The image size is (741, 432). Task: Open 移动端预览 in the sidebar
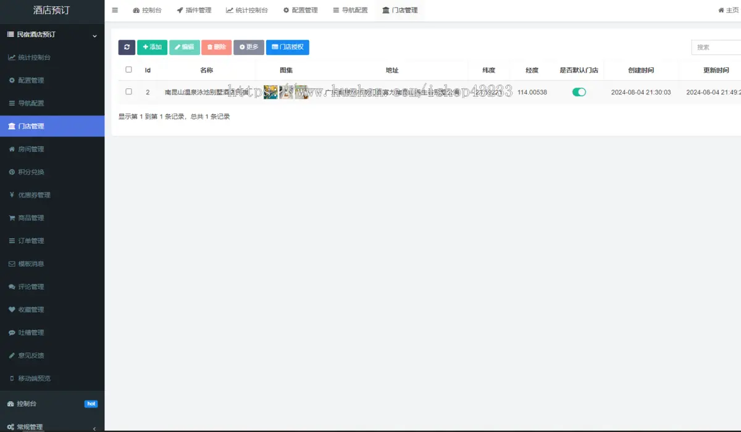[x=34, y=378]
